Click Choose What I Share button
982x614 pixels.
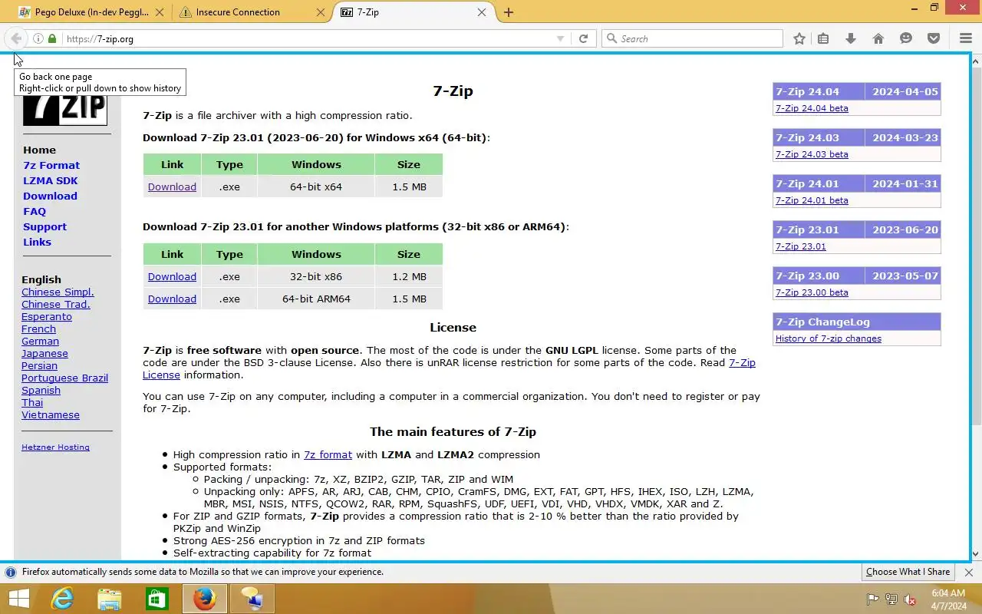[908, 573]
